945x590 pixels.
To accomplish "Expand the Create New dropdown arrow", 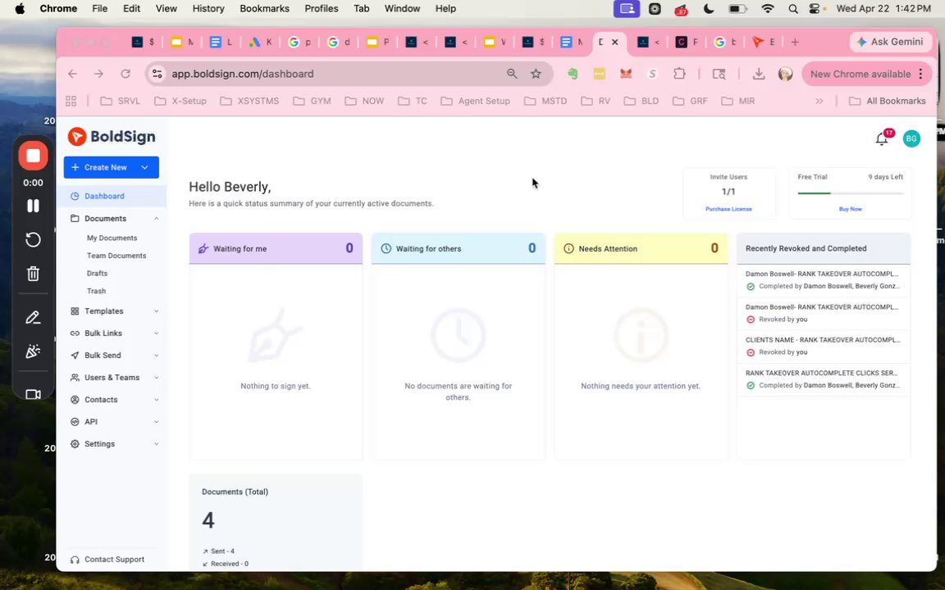I will pyautogui.click(x=144, y=167).
